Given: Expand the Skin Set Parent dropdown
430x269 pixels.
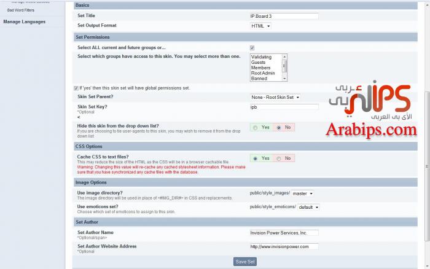Looking at the screenshot, I should [275, 97].
